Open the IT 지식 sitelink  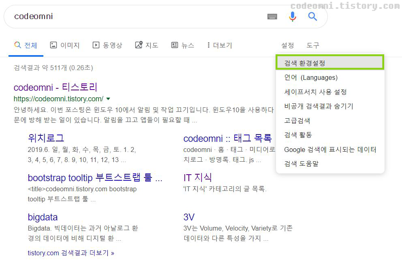point(198,177)
